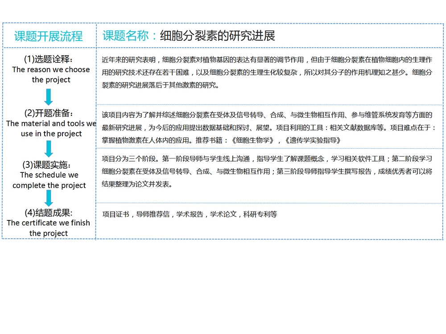Click the (1)选题诠释 step heading

pos(49,59)
